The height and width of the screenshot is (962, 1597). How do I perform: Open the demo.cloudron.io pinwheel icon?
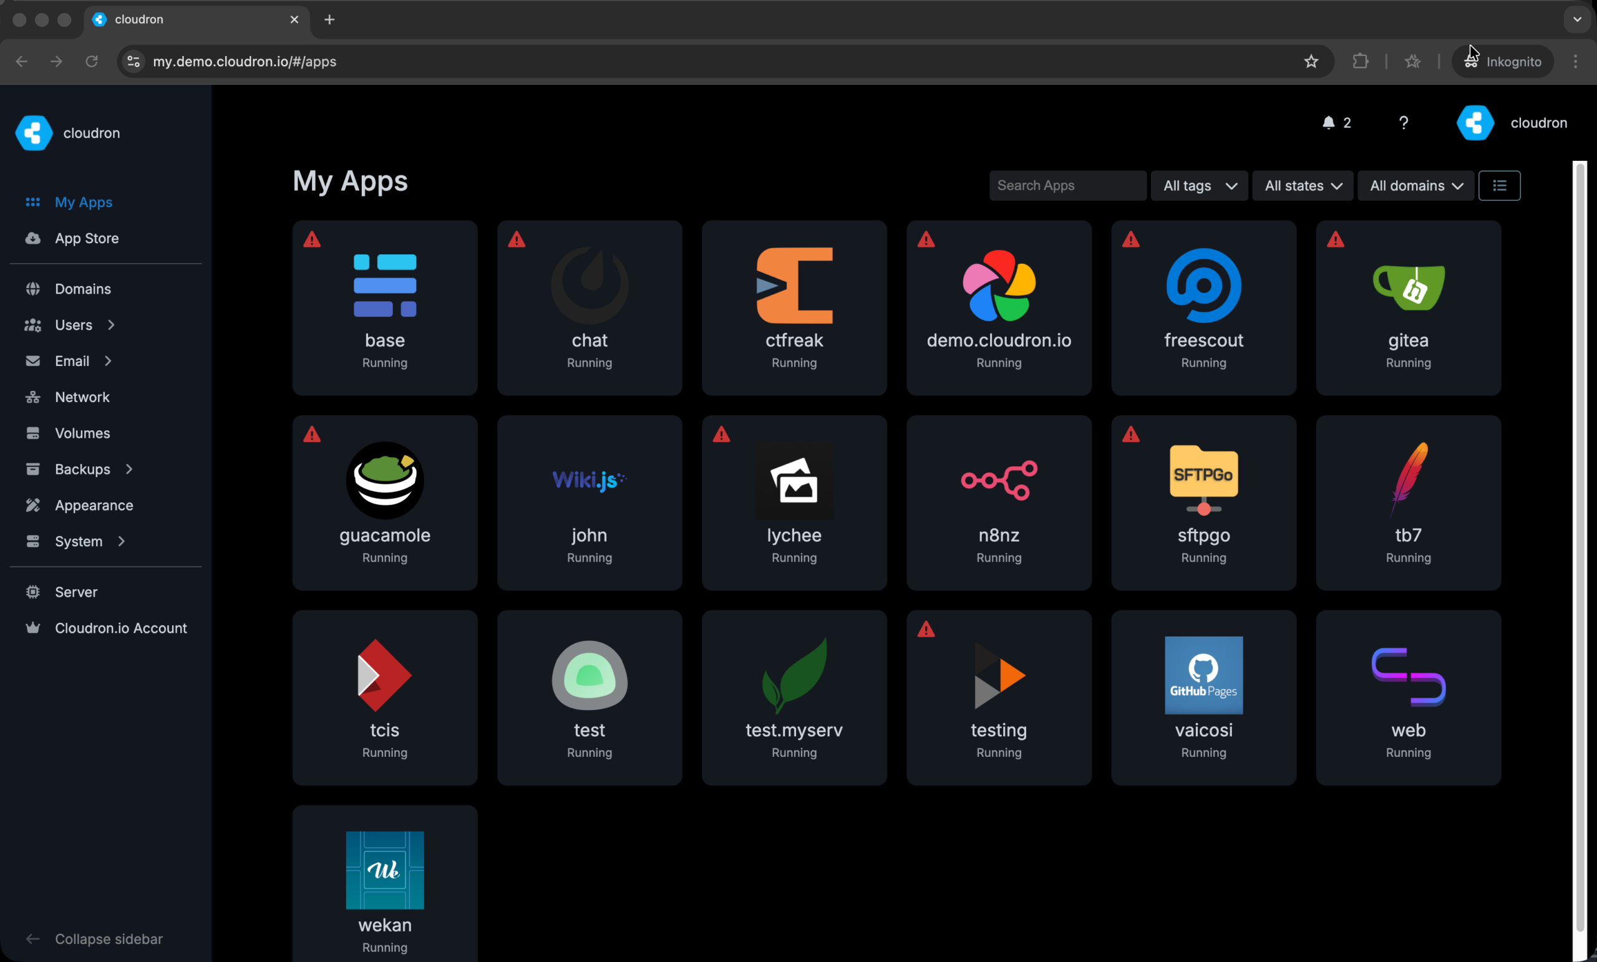tap(999, 285)
